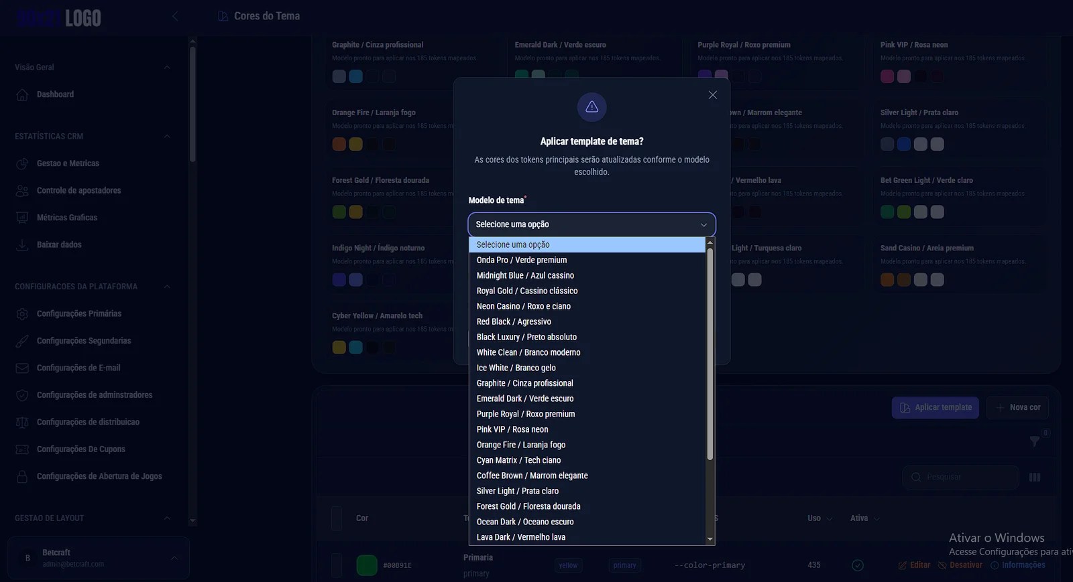Open Configurações Segundarias brush icon

tap(22, 341)
